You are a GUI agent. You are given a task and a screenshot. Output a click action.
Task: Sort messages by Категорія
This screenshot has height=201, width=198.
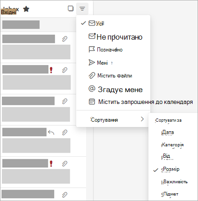173,145
